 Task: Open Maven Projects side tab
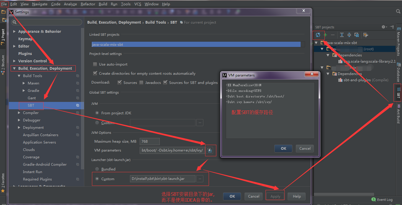click(x=399, y=41)
